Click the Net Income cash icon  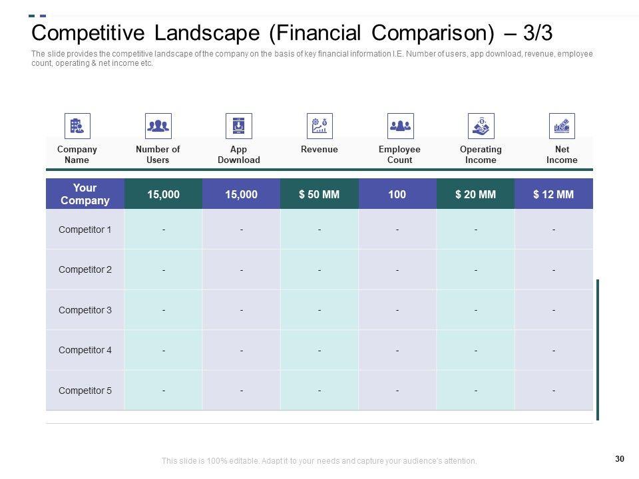click(x=562, y=126)
